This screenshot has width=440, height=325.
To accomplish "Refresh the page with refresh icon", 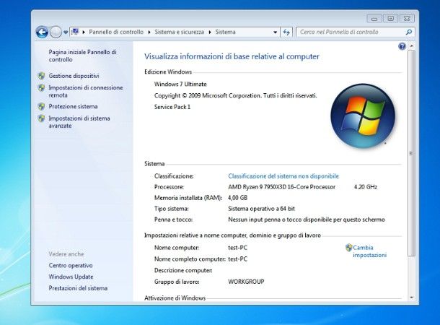I will (286, 32).
